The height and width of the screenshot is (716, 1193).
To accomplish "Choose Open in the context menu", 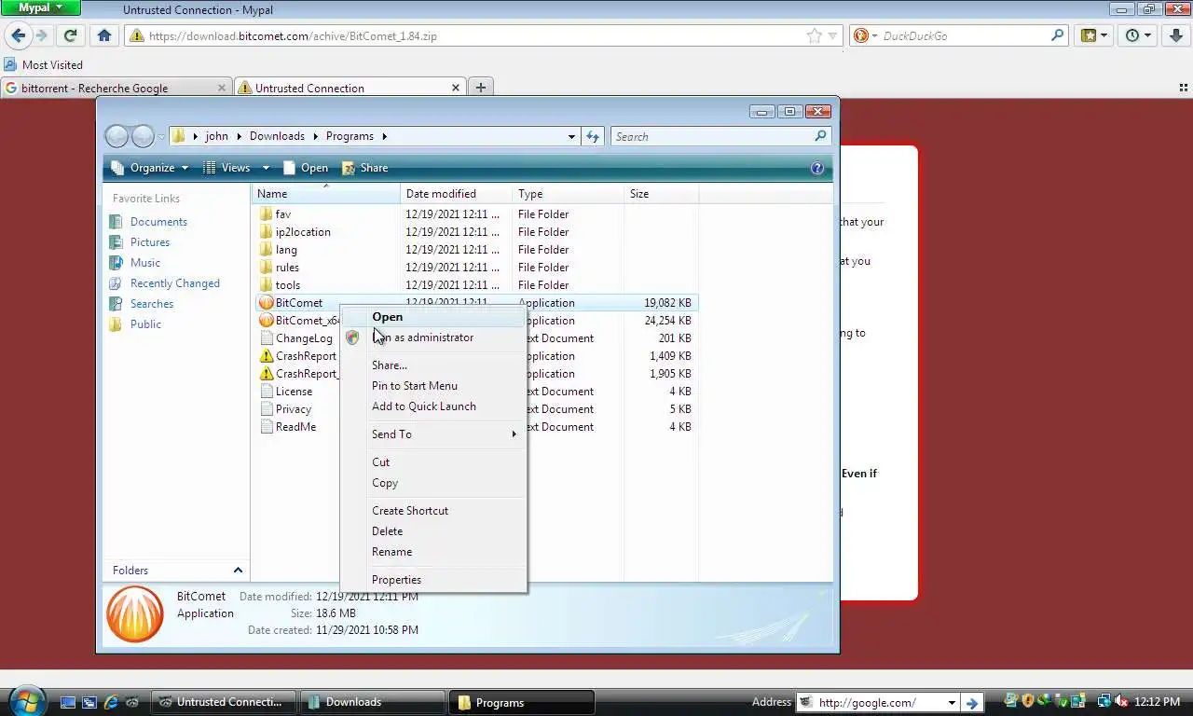I will [433, 317].
